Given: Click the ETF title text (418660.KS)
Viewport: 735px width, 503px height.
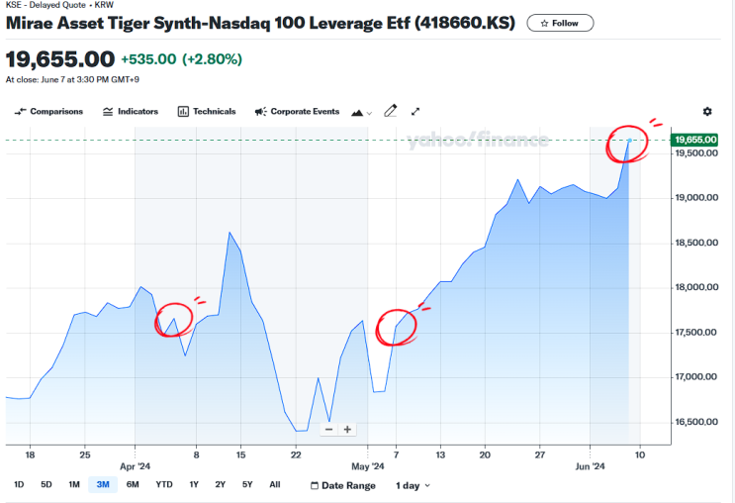Looking at the screenshot, I should pyautogui.click(x=260, y=23).
